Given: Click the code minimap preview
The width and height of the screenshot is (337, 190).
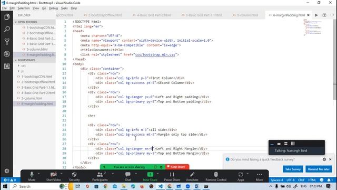Looking at the screenshot, I should click(x=313, y=27).
